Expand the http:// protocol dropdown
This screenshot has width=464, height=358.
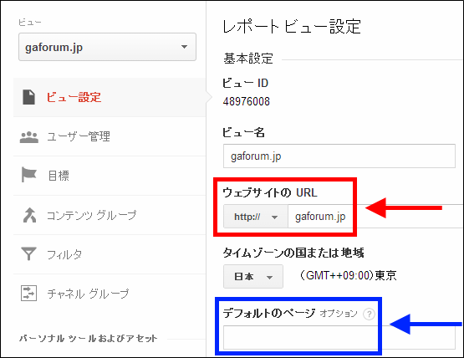(x=256, y=217)
